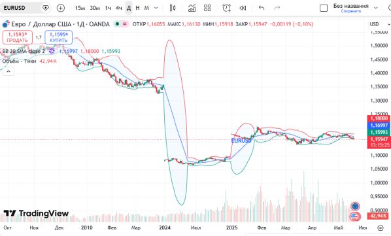The image size is (391, 236).
Task: Click the Сохранить link
Action: [351, 11]
